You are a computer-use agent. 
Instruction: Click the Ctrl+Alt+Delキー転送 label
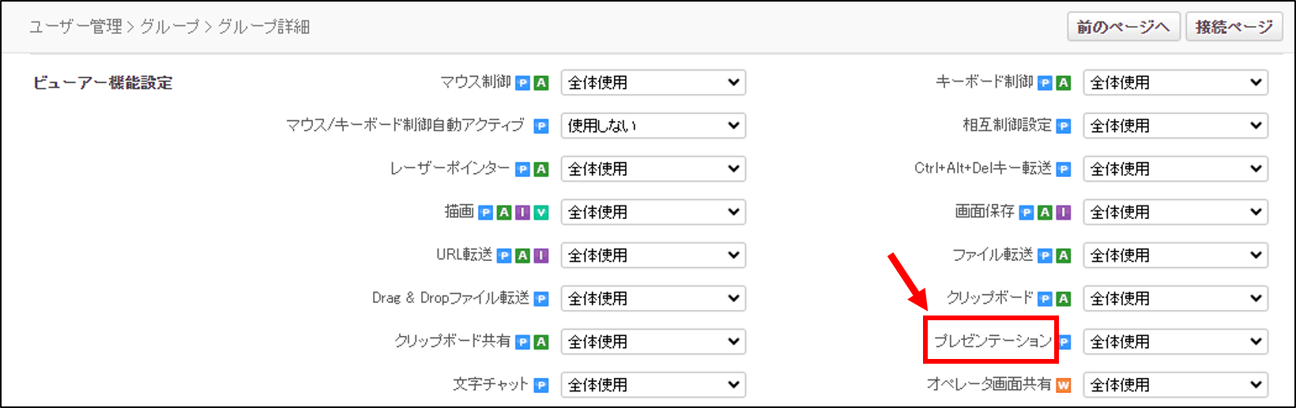(983, 168)
